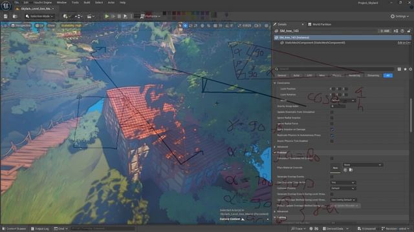Open details view settings gear icon
The width and height of the screenshot is (414, 232).
[411, 69]
